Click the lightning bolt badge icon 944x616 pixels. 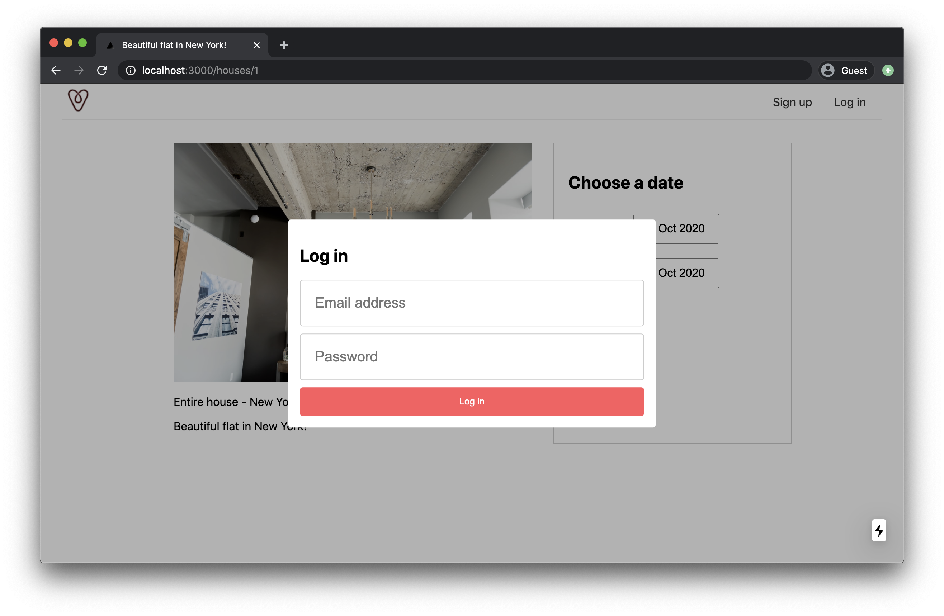[879, 530]
